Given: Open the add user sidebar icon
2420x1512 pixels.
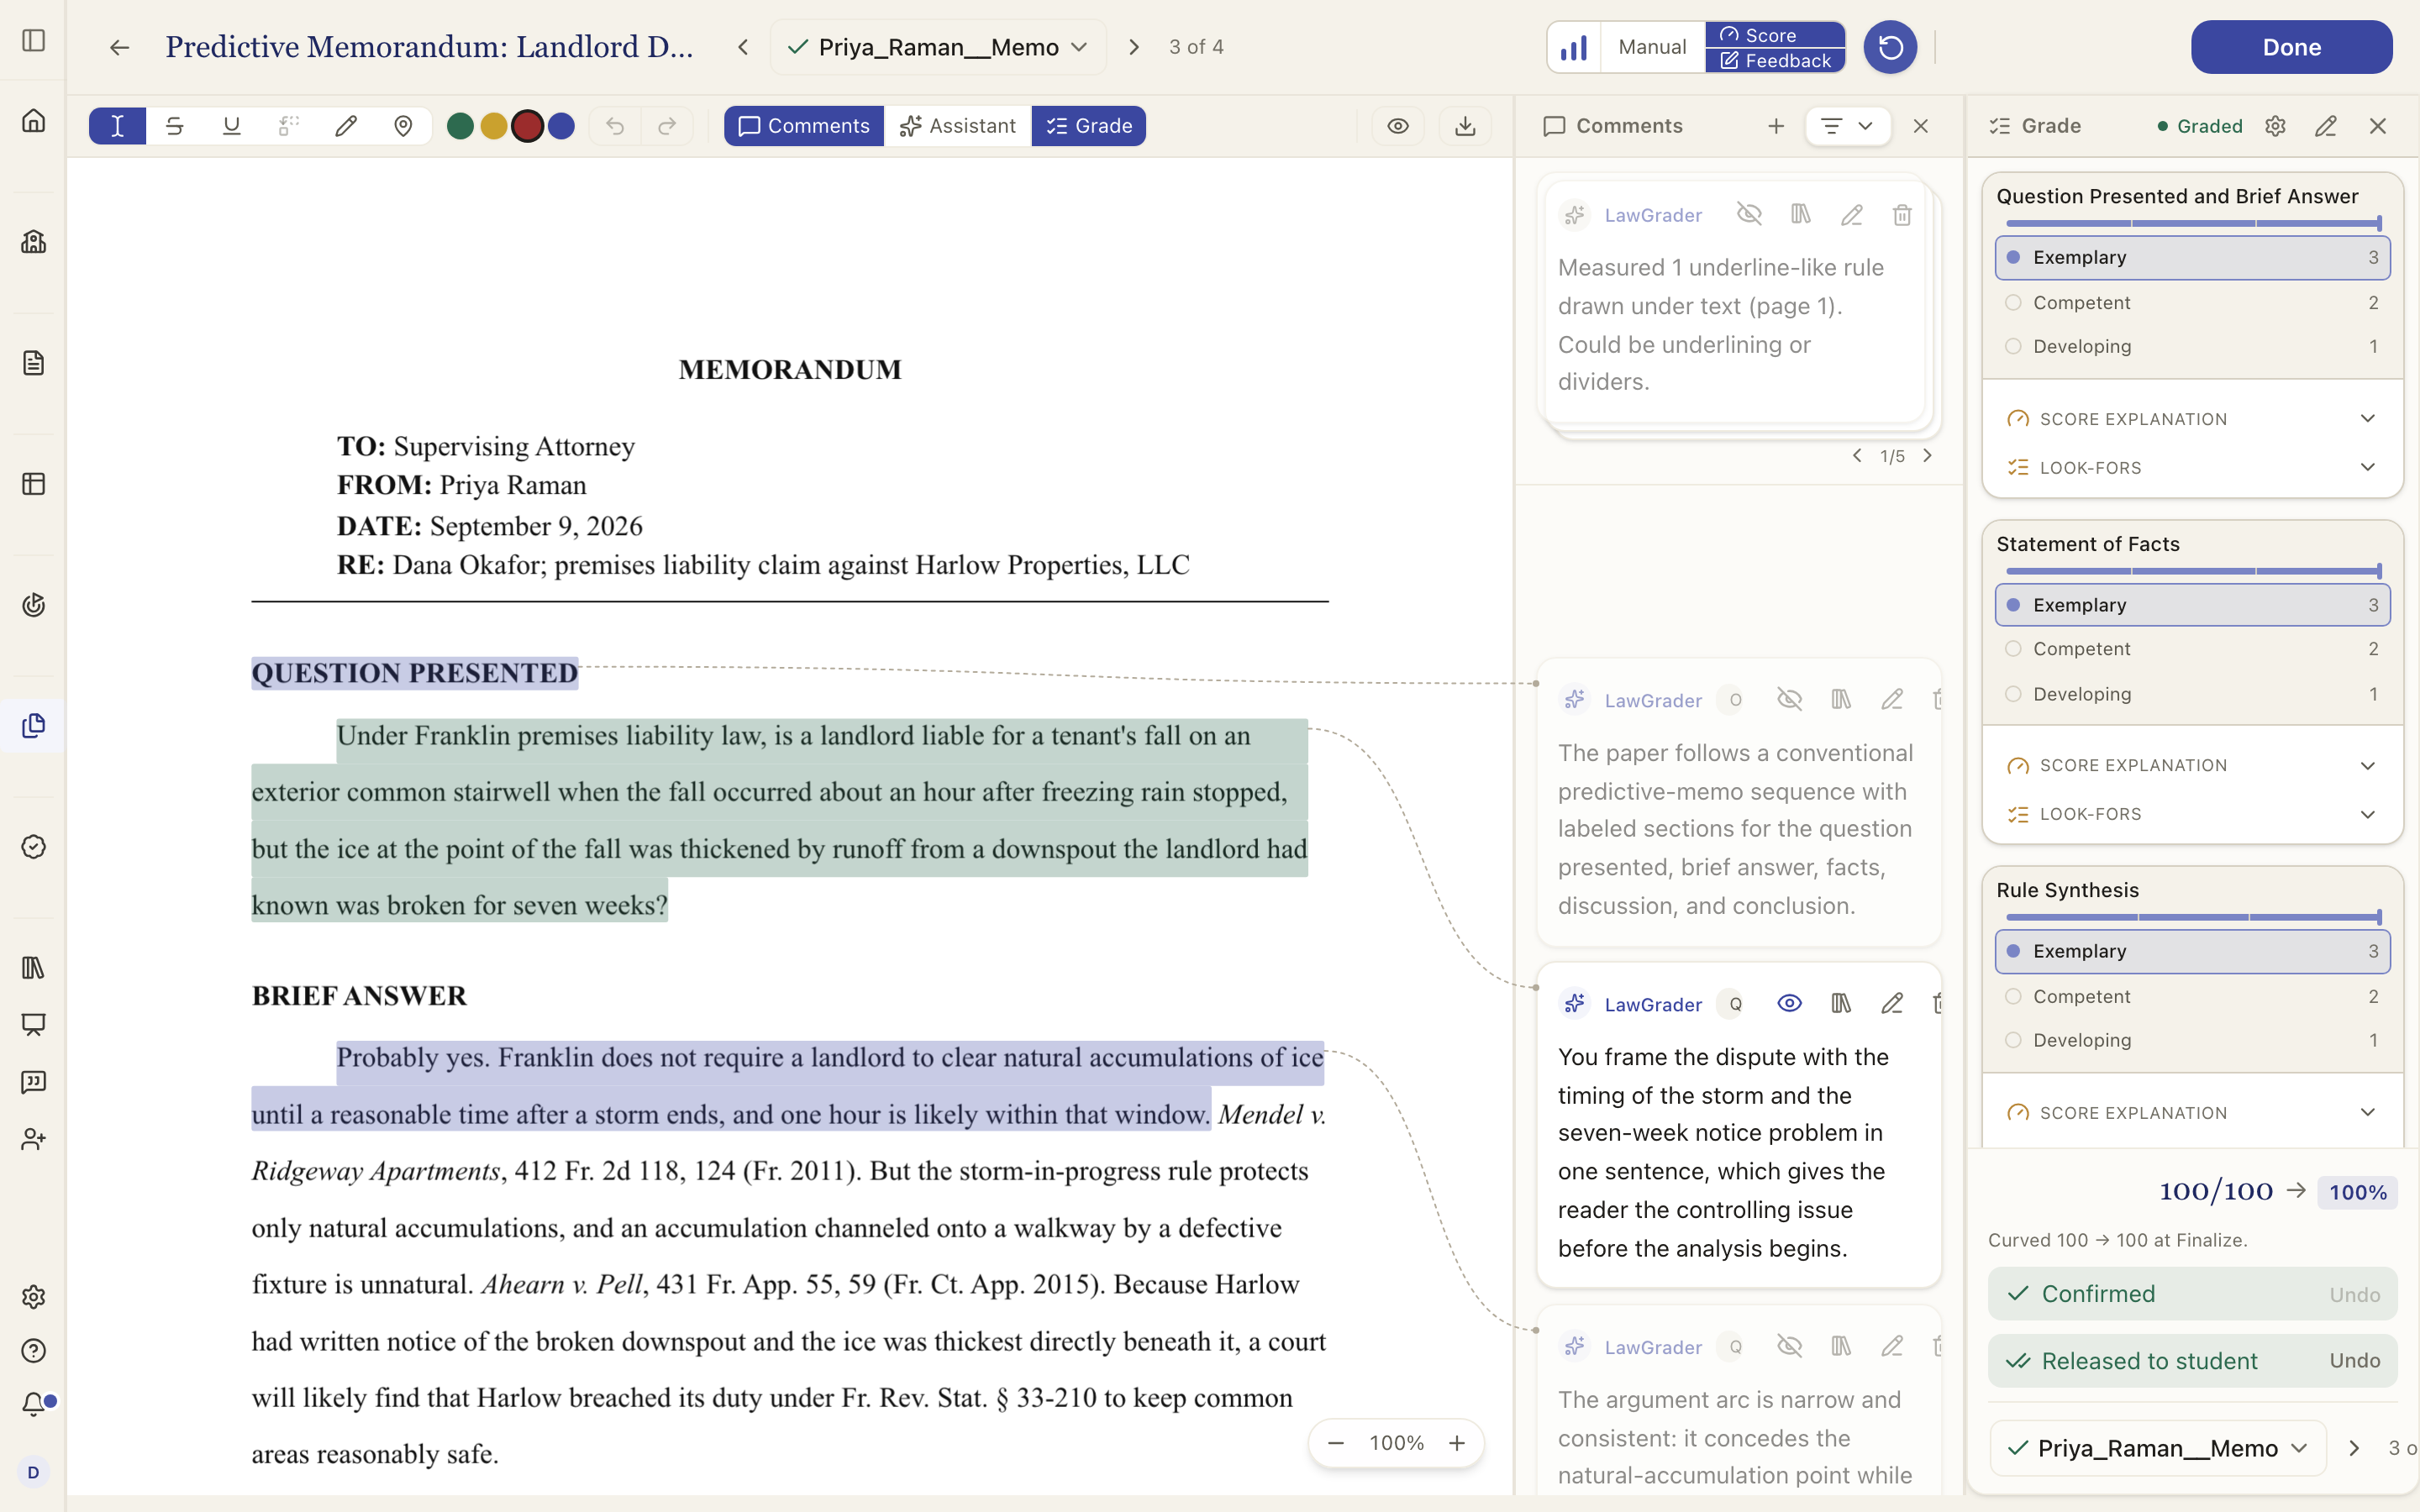Looking at the screenshot, I should coord(34,1139).
